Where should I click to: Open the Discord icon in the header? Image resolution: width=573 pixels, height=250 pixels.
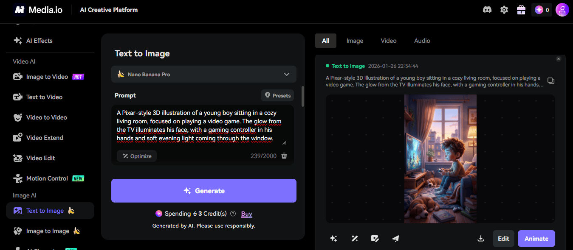tap(487, 9)
